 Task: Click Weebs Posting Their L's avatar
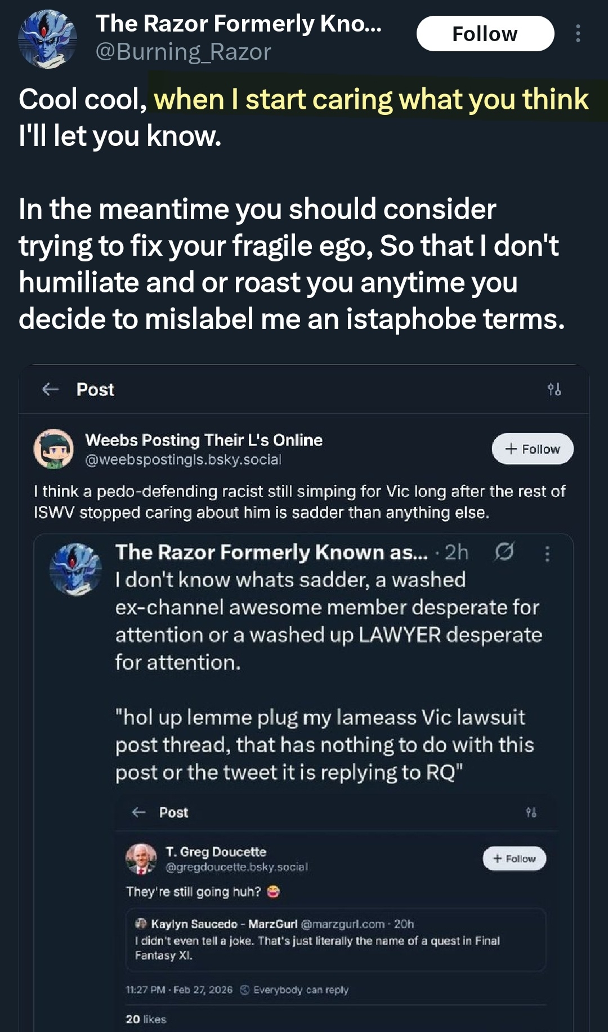54,449
